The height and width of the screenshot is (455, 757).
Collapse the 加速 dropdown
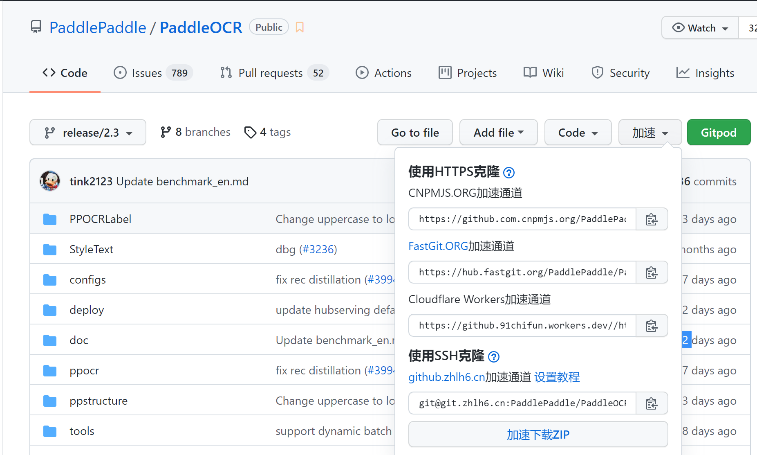click(x=650, y=132)
